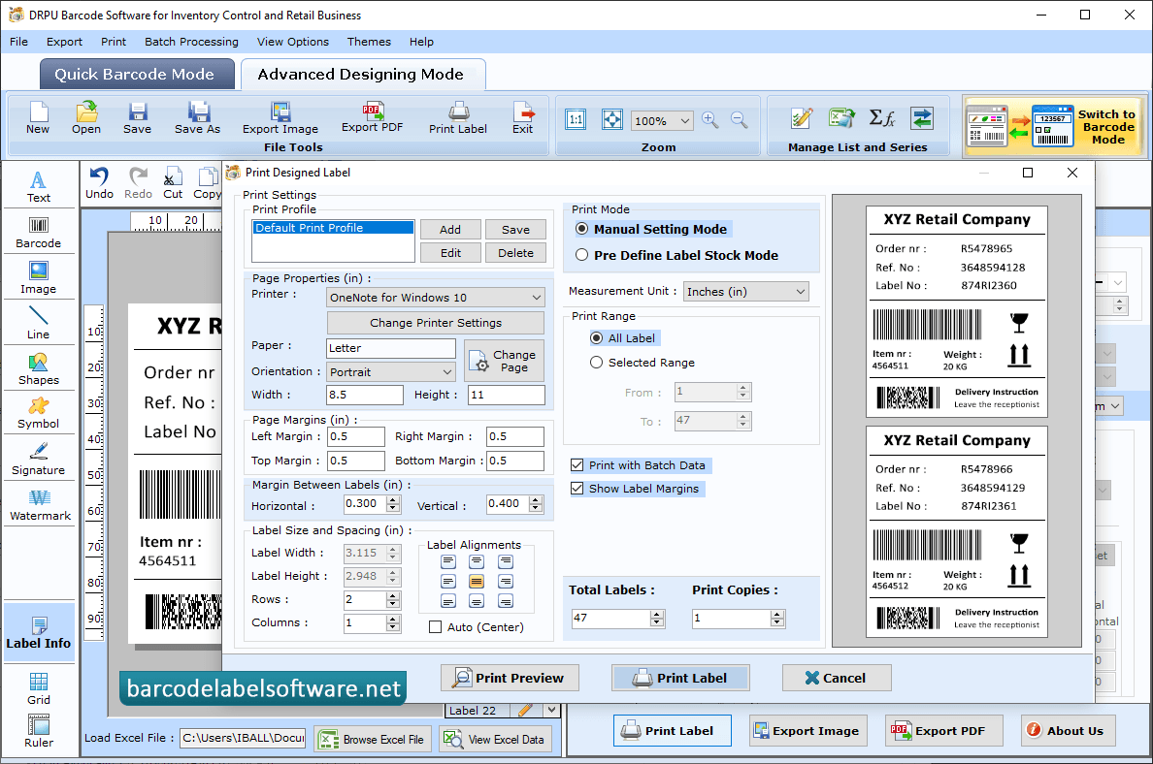Open the Printer dropdown list

point(536,298)
